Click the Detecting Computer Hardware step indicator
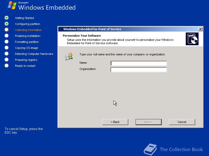Viewport: 209px width, 156px height. (6, 54)
